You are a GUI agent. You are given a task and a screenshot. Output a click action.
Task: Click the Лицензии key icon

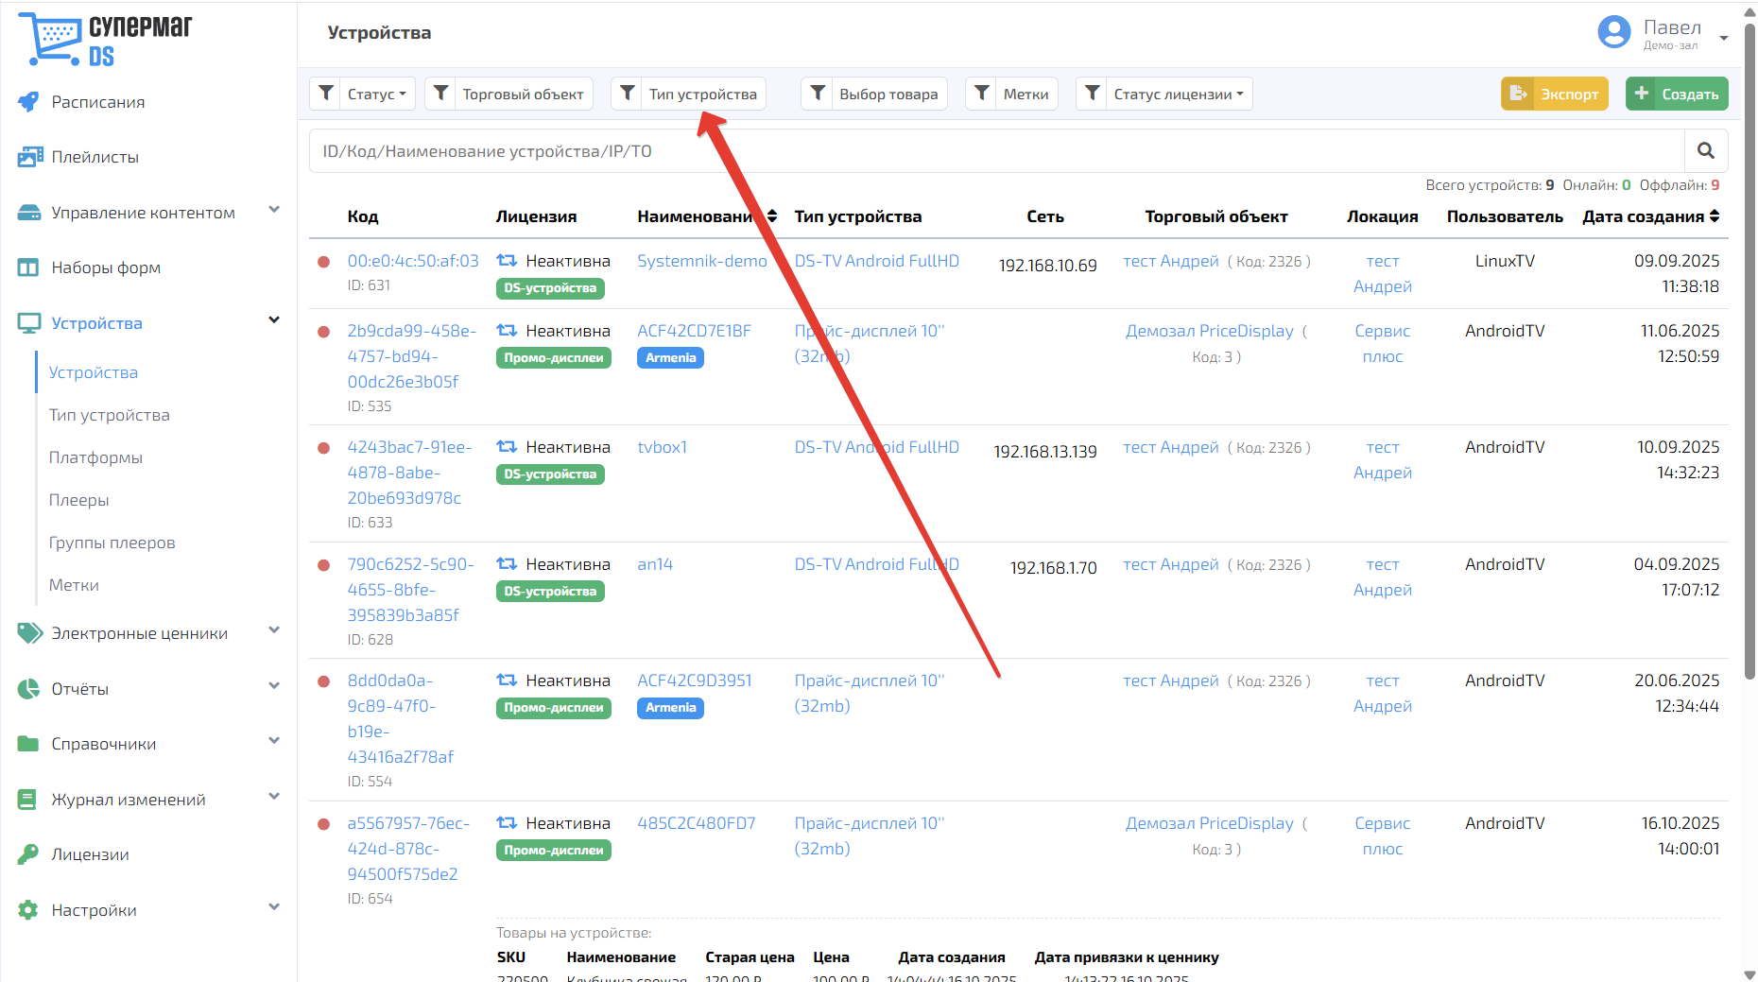28,854
